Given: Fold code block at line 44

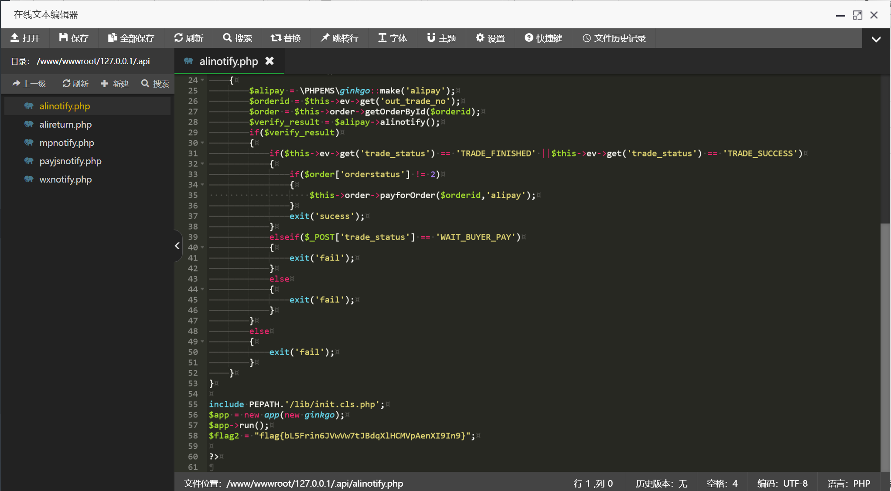Looking at the screenshot, I should 202,289.
